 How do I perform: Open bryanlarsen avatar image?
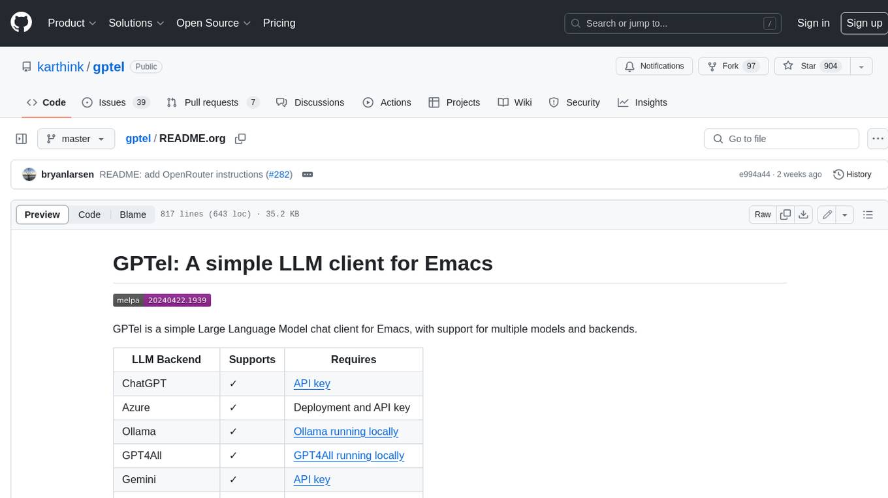[x=29, y=175]
